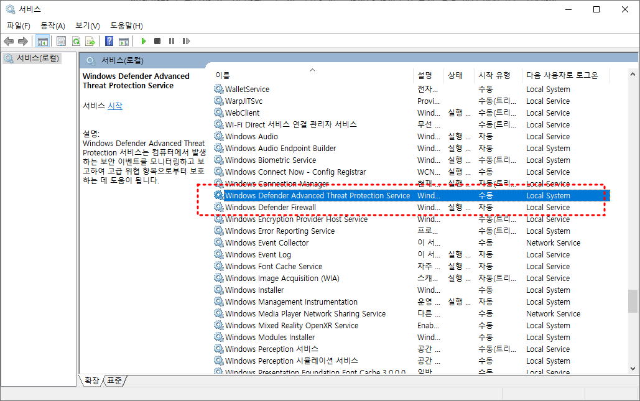The width and height of the screenshot is (640, 401).
Task: Switch to the 표준 tab
Action: point(114,380)
